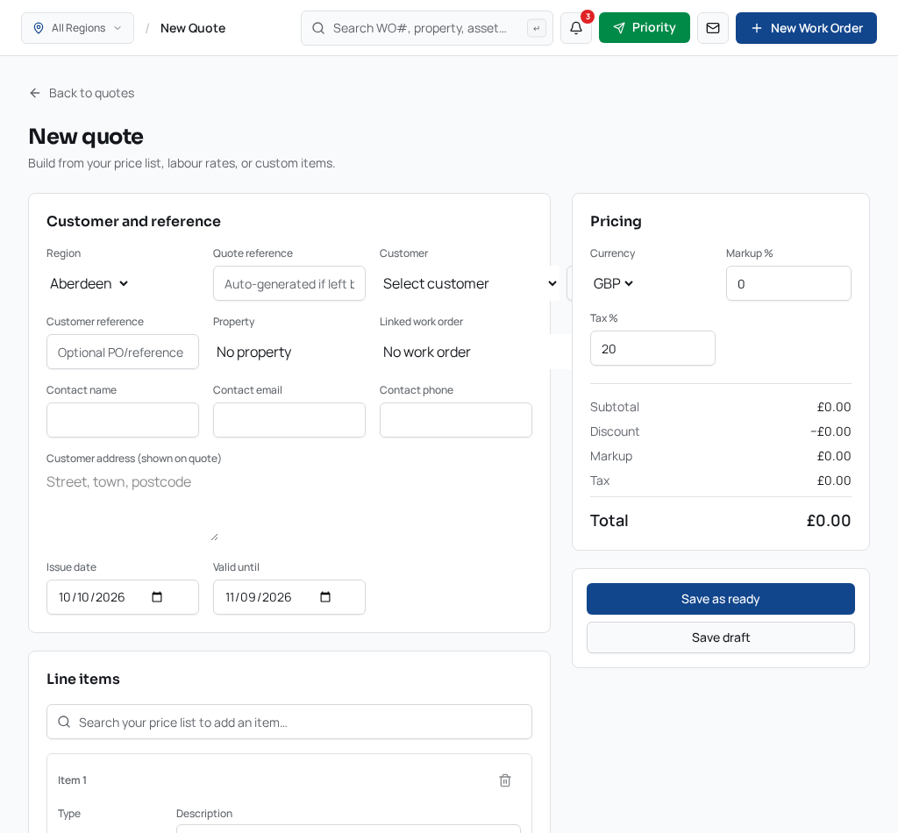The width and height of the screenshot is (898, 833).
Task: Click the price list search magnifier icon
Action: click(x=64, y=722)
